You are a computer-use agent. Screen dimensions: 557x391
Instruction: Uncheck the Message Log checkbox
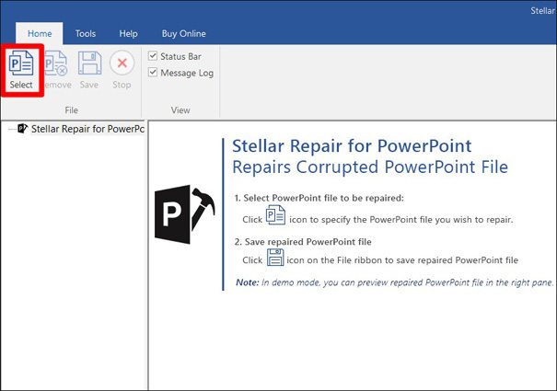point(153,73)
